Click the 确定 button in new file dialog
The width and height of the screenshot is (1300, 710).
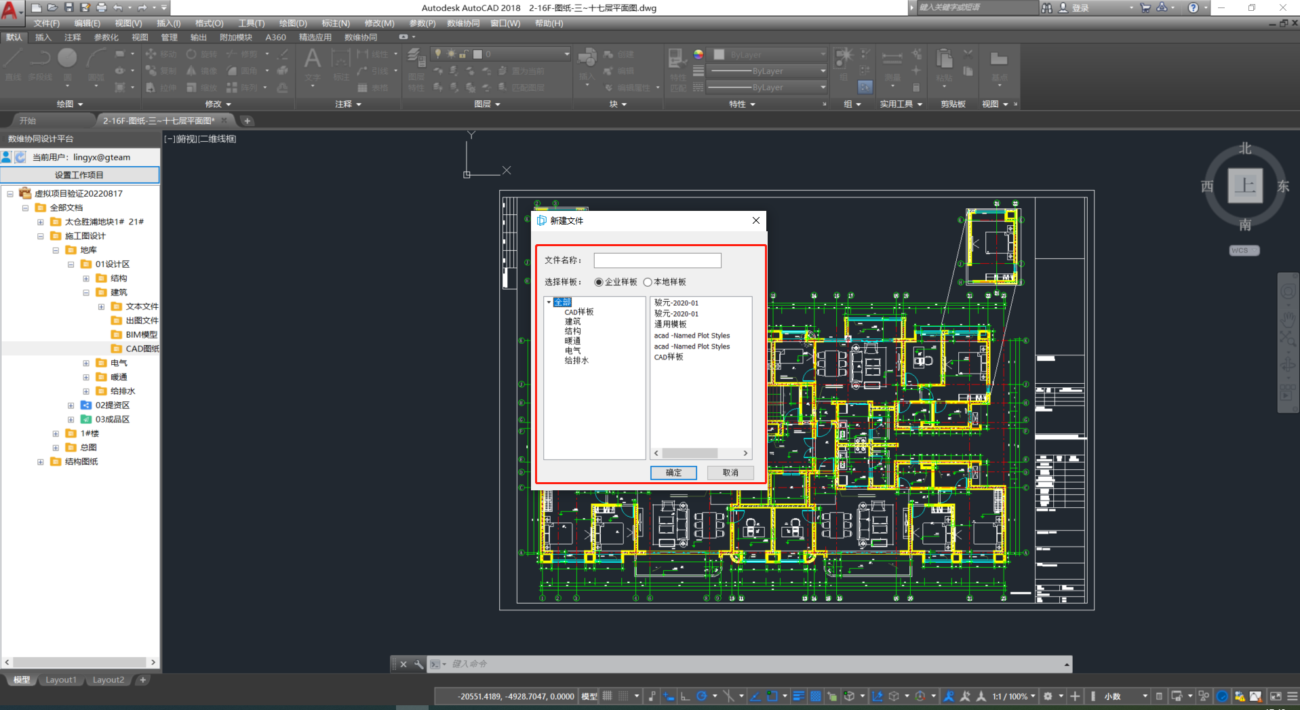(673, 473)
